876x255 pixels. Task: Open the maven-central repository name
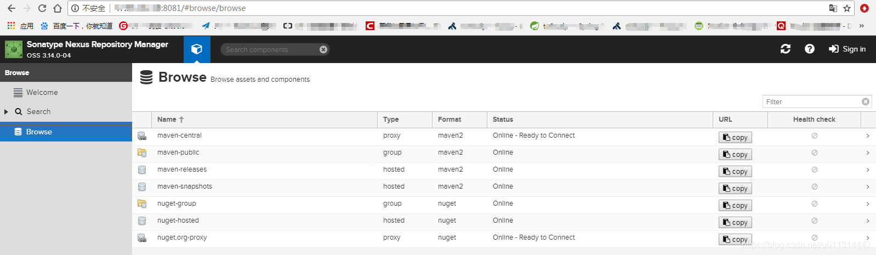pos(179,135)
